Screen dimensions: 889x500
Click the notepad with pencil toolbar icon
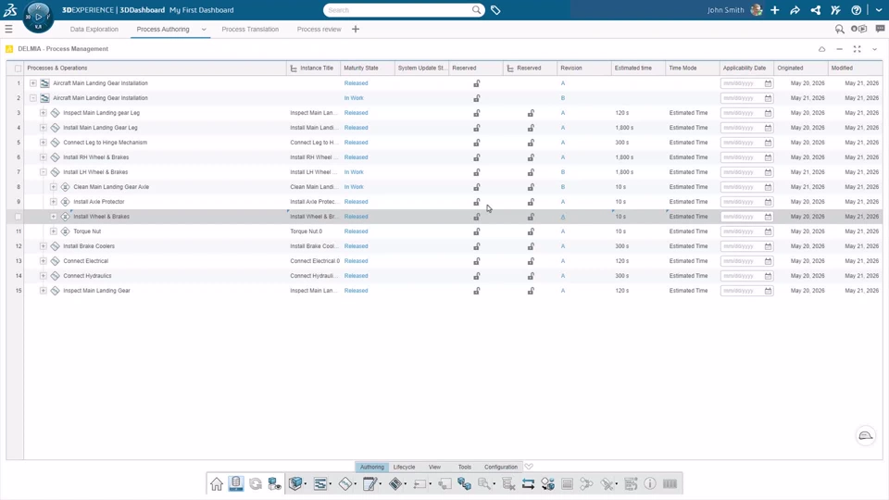pos(369,483)
